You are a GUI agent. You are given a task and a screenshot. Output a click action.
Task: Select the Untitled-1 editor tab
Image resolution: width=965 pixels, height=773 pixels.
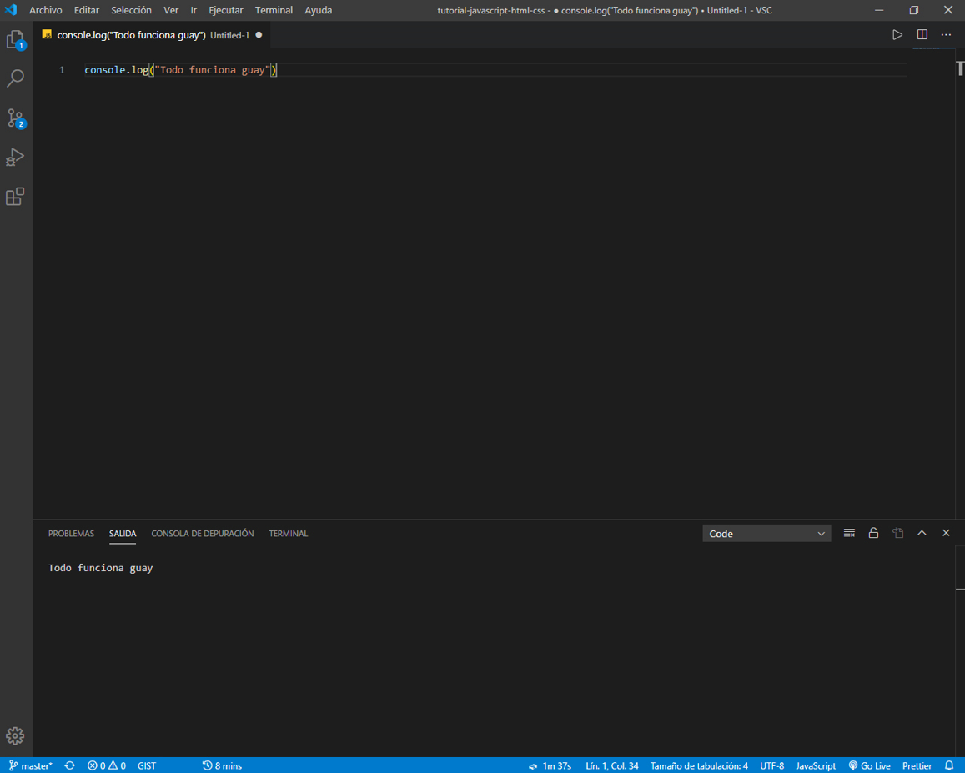coord(152,35)
